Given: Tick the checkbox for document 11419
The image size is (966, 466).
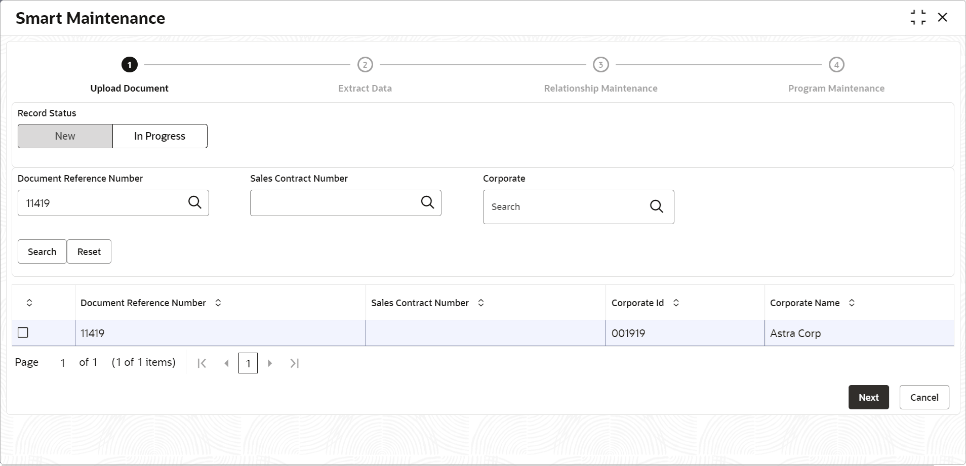Looking at the screenshot, I should click(23, 332).
